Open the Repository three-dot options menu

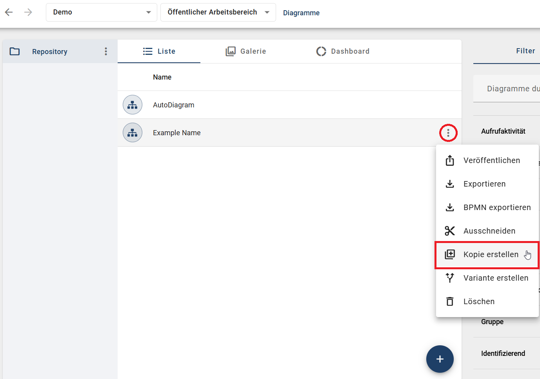106,51
